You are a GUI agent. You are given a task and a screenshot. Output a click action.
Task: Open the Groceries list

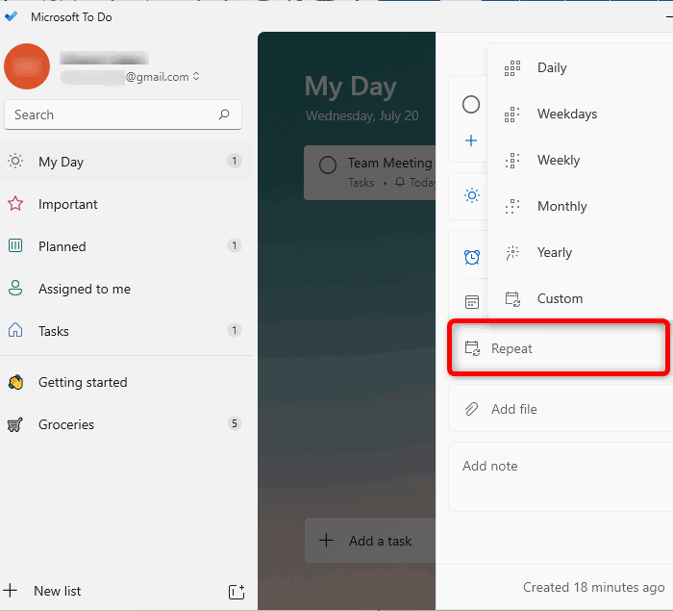[x=126, y=424]
